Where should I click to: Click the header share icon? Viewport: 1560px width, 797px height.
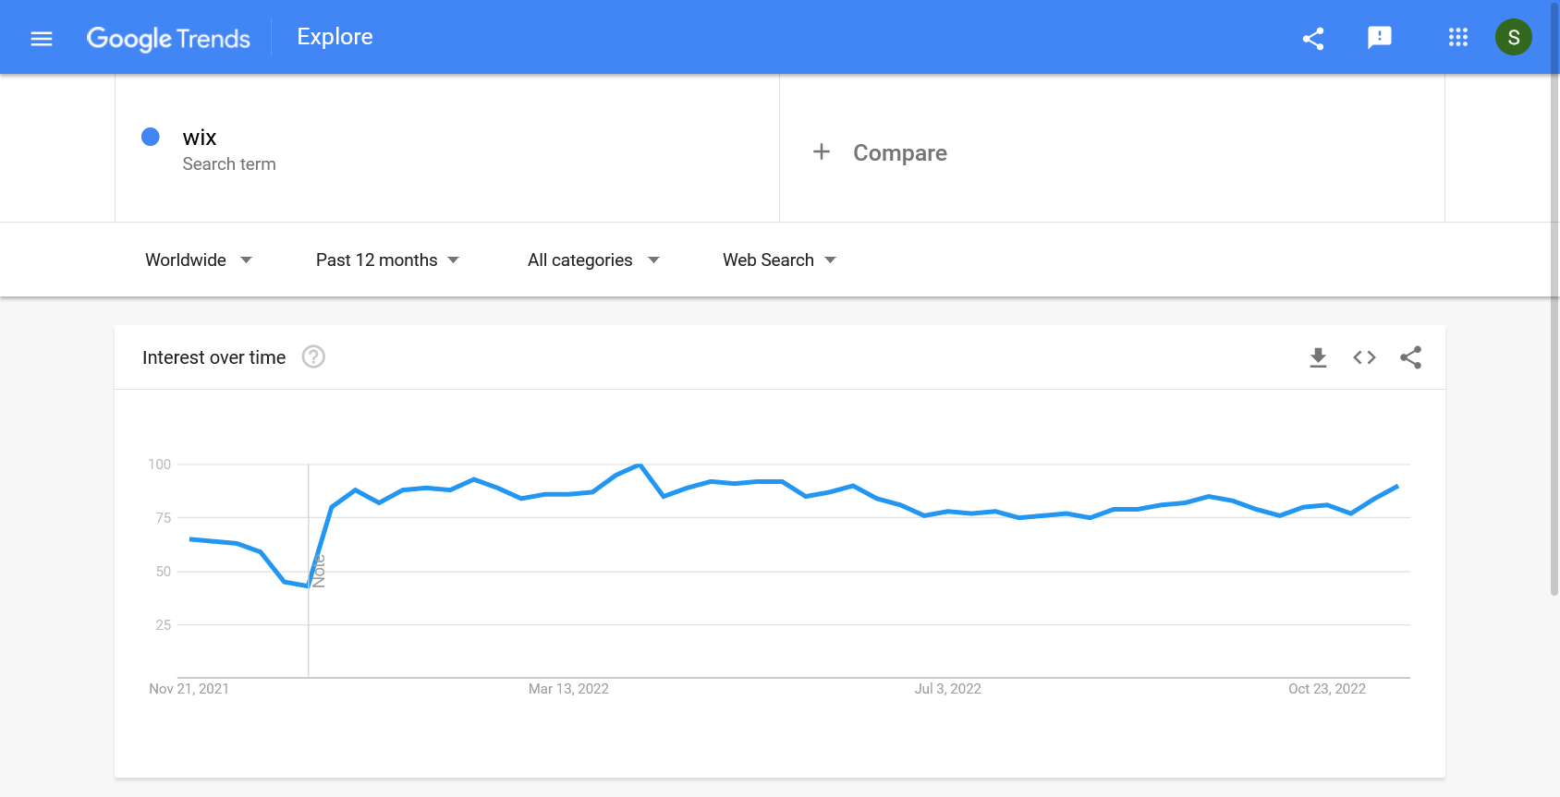pos(1313,38)
